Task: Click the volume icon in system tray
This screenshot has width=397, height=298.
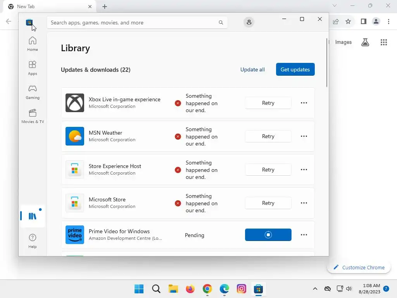Action: tap(349, 289)
